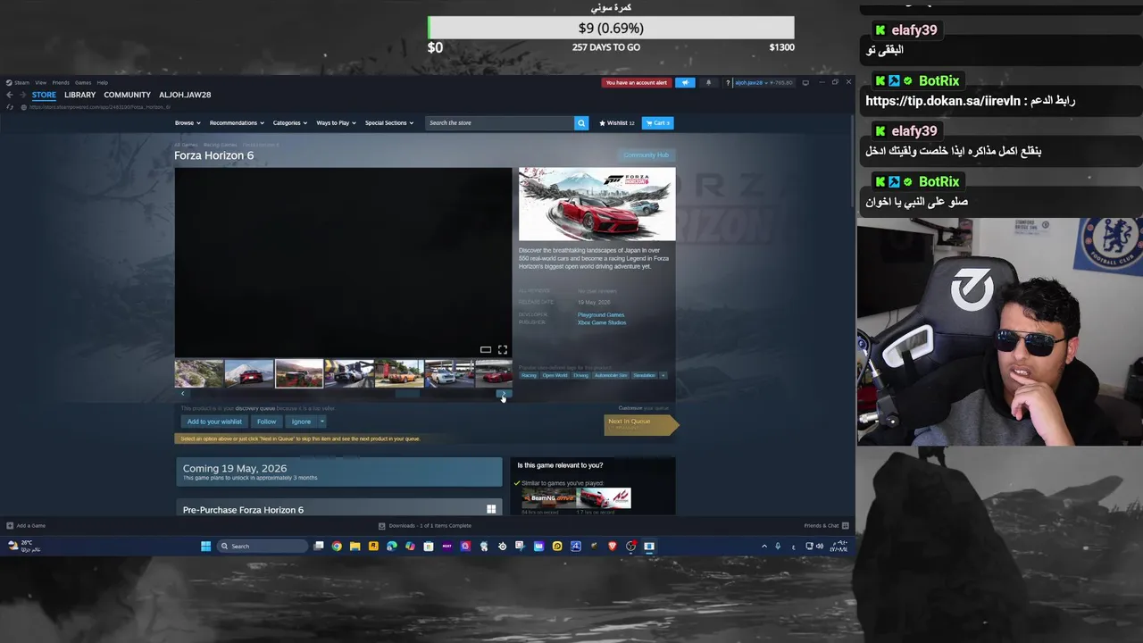Screen dimensions: 1143x643
Task: Open the View menu
Action: point(41,83)
